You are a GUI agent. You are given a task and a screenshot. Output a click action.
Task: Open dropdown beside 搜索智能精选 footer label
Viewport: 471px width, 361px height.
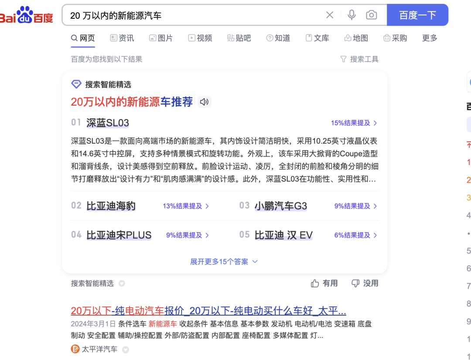tap(122, 283)
